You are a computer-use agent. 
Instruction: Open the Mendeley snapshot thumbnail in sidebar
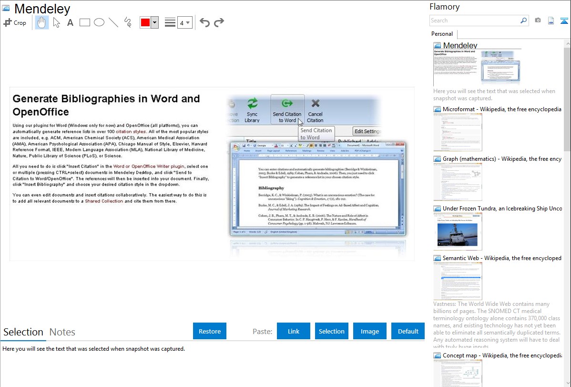pyautogui.click(x=477, y=67)
